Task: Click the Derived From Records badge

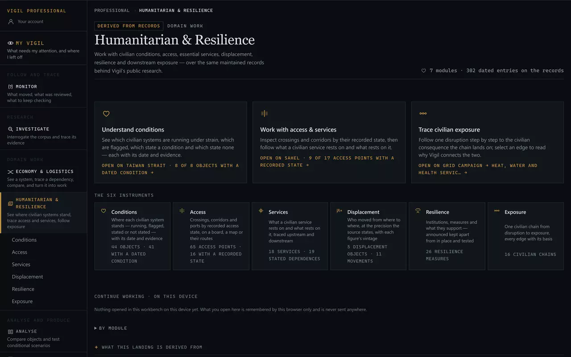Action: pyautogui.click(x=128, y=26)
